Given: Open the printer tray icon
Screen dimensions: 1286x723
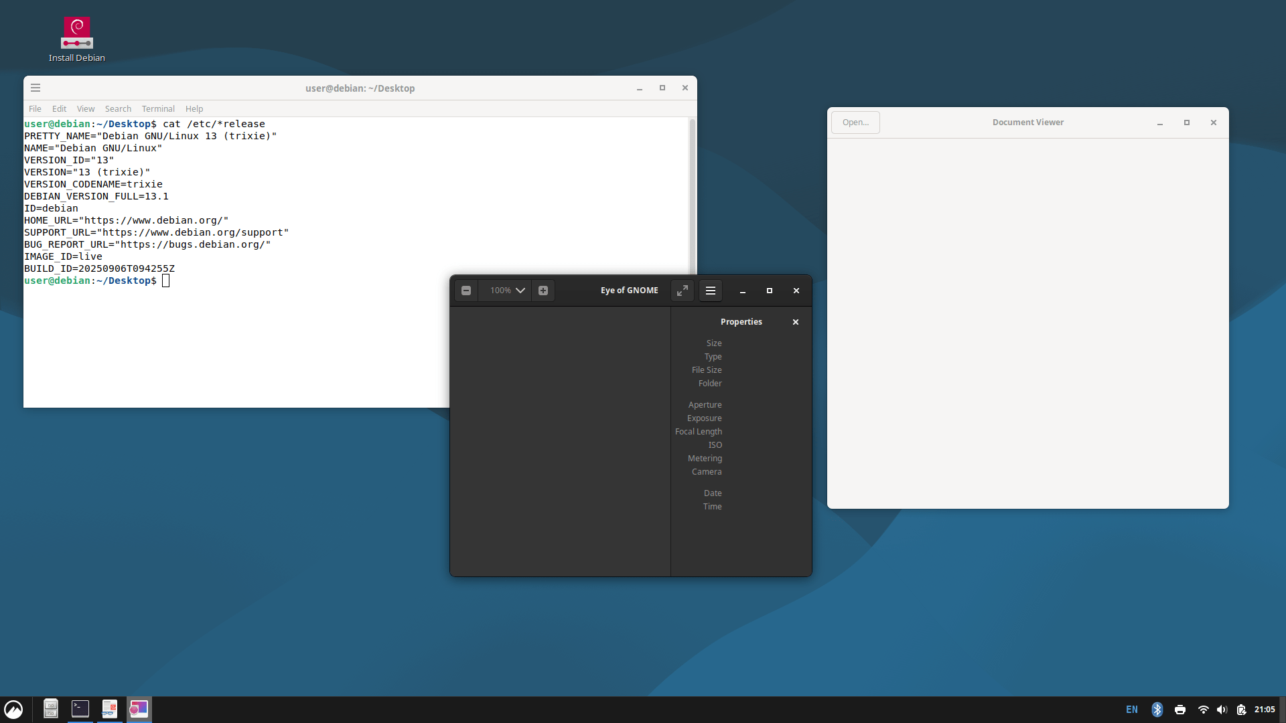Looking at the screenshot, I should 1180,710.
